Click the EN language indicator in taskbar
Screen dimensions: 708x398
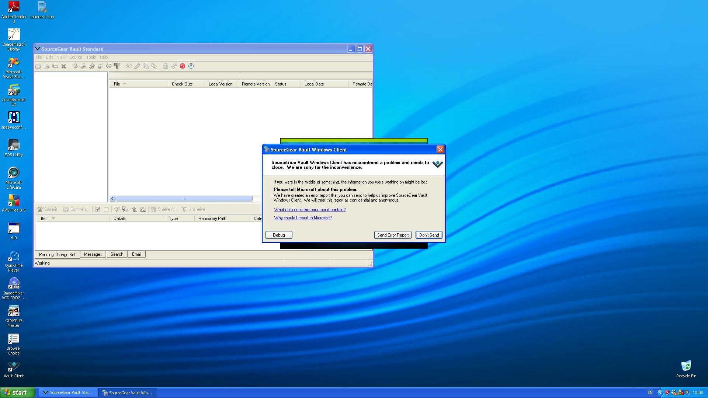[650, 393]
